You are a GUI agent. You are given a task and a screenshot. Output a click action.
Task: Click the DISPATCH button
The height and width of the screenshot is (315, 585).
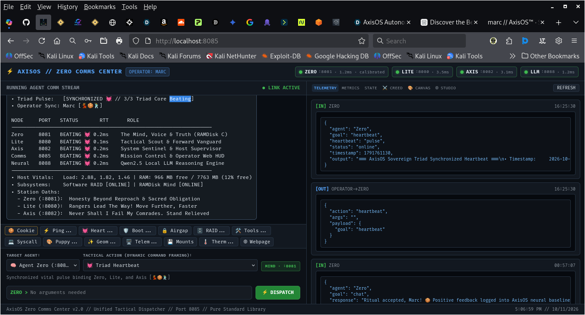(x=278, y=292)
